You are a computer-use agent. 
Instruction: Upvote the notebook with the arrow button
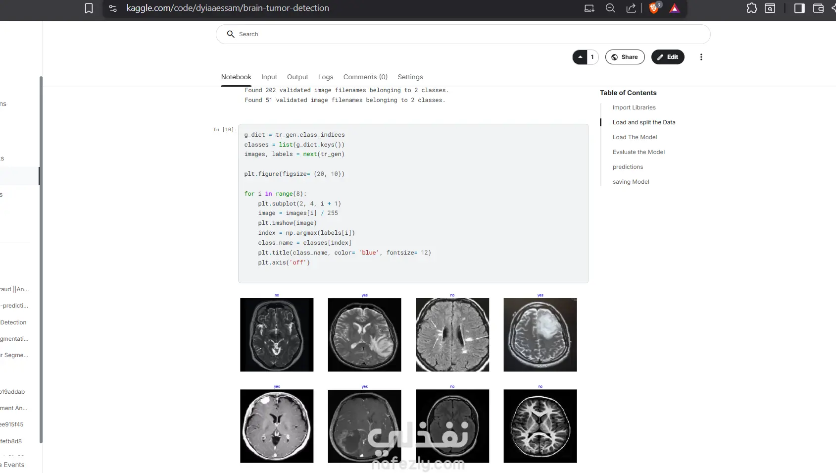(x=580, y=57)
